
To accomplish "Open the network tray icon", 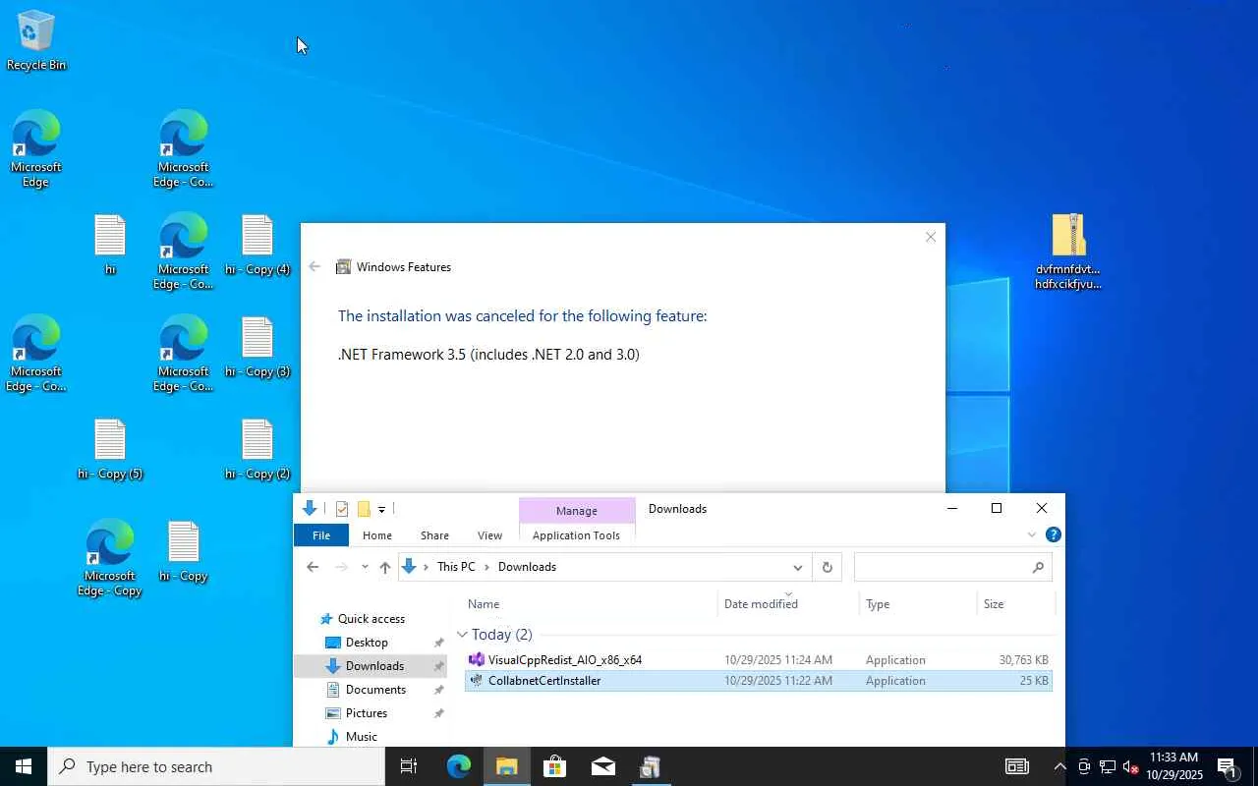I will pos(1107,766).
